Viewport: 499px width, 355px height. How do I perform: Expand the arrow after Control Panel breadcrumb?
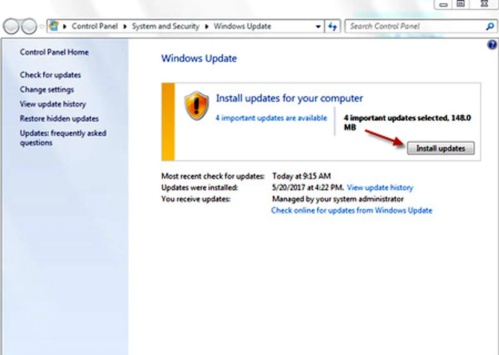pyautogui.click(x=124, y=27)
